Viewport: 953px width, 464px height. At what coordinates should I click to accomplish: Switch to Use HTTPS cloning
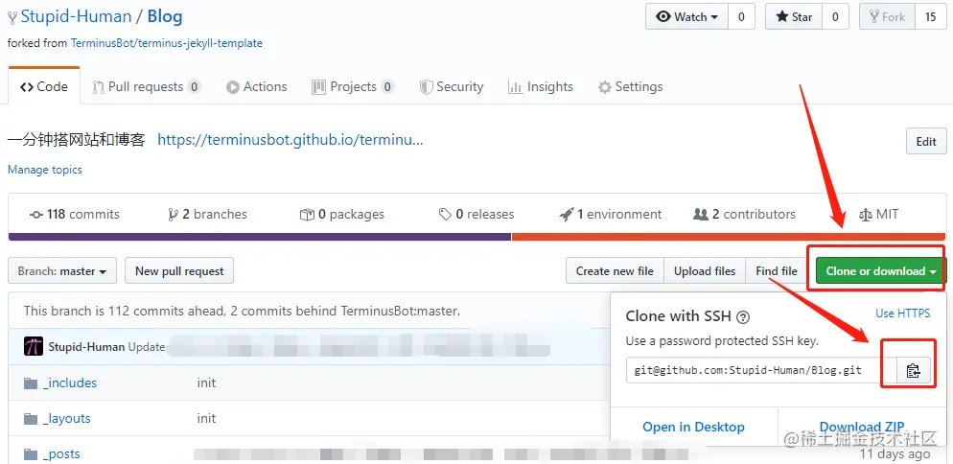pyautogui.click(x=902, y=313)
